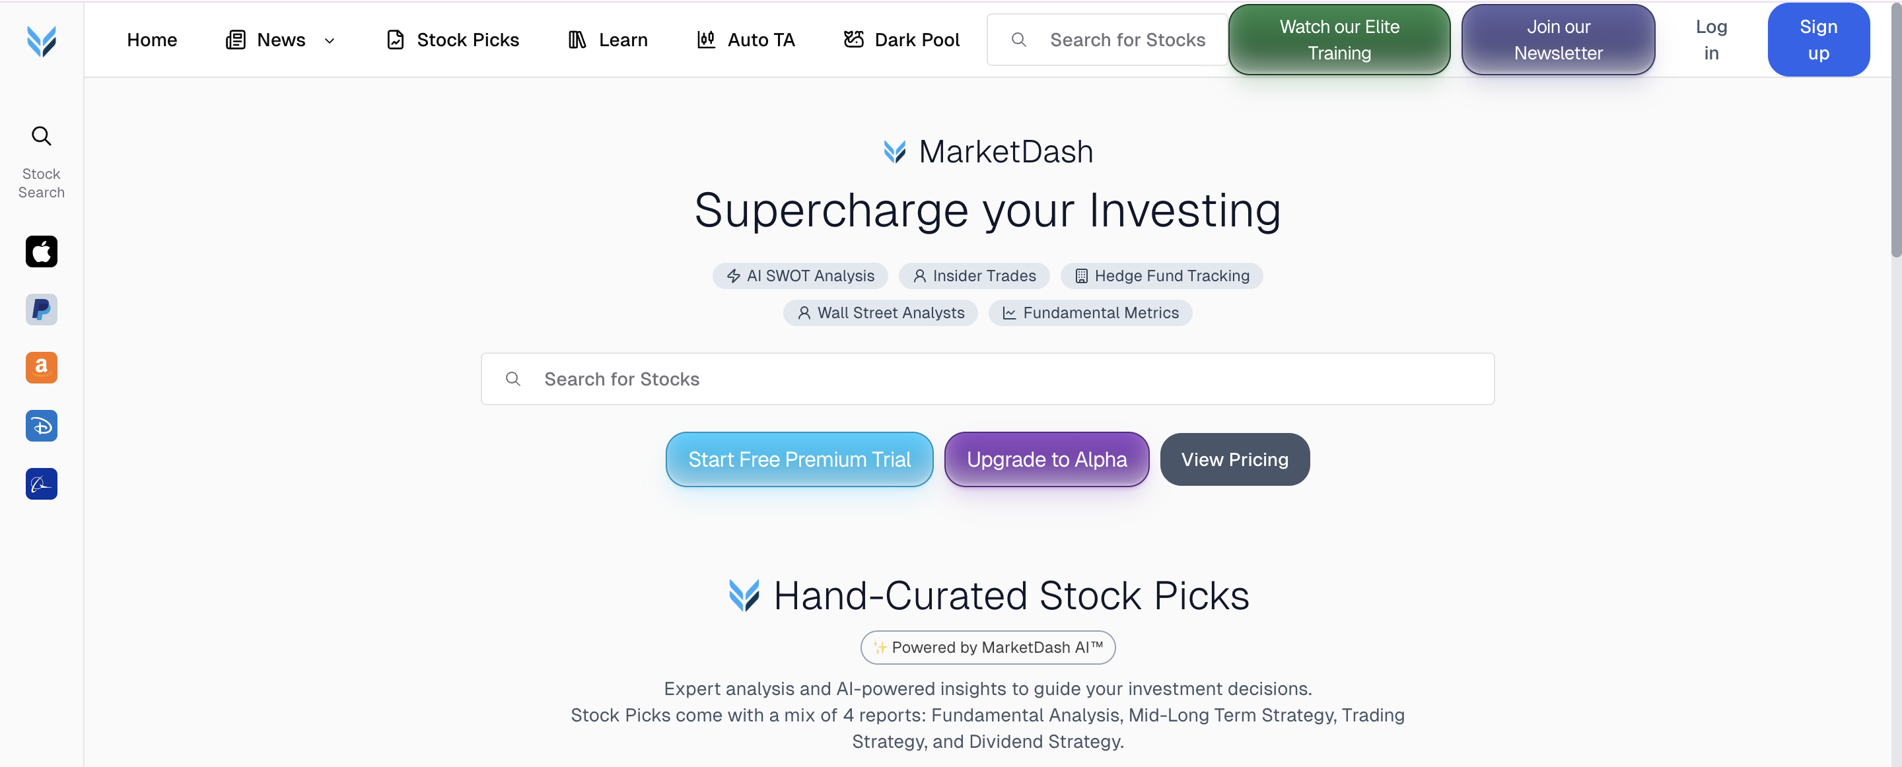Open the Stock Picks menu item
Viewport: 1902px width, 767px height.
click(x=452, y=40)
